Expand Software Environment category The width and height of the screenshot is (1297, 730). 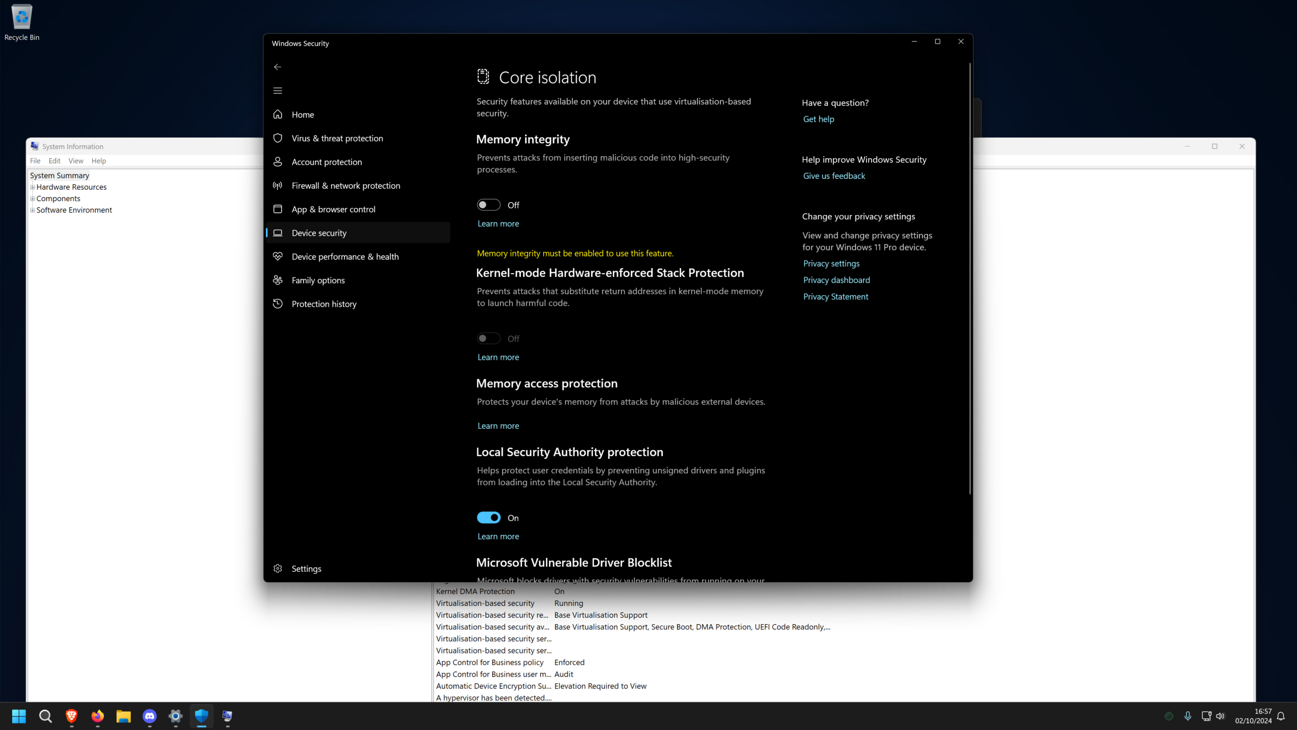(32, 210)
